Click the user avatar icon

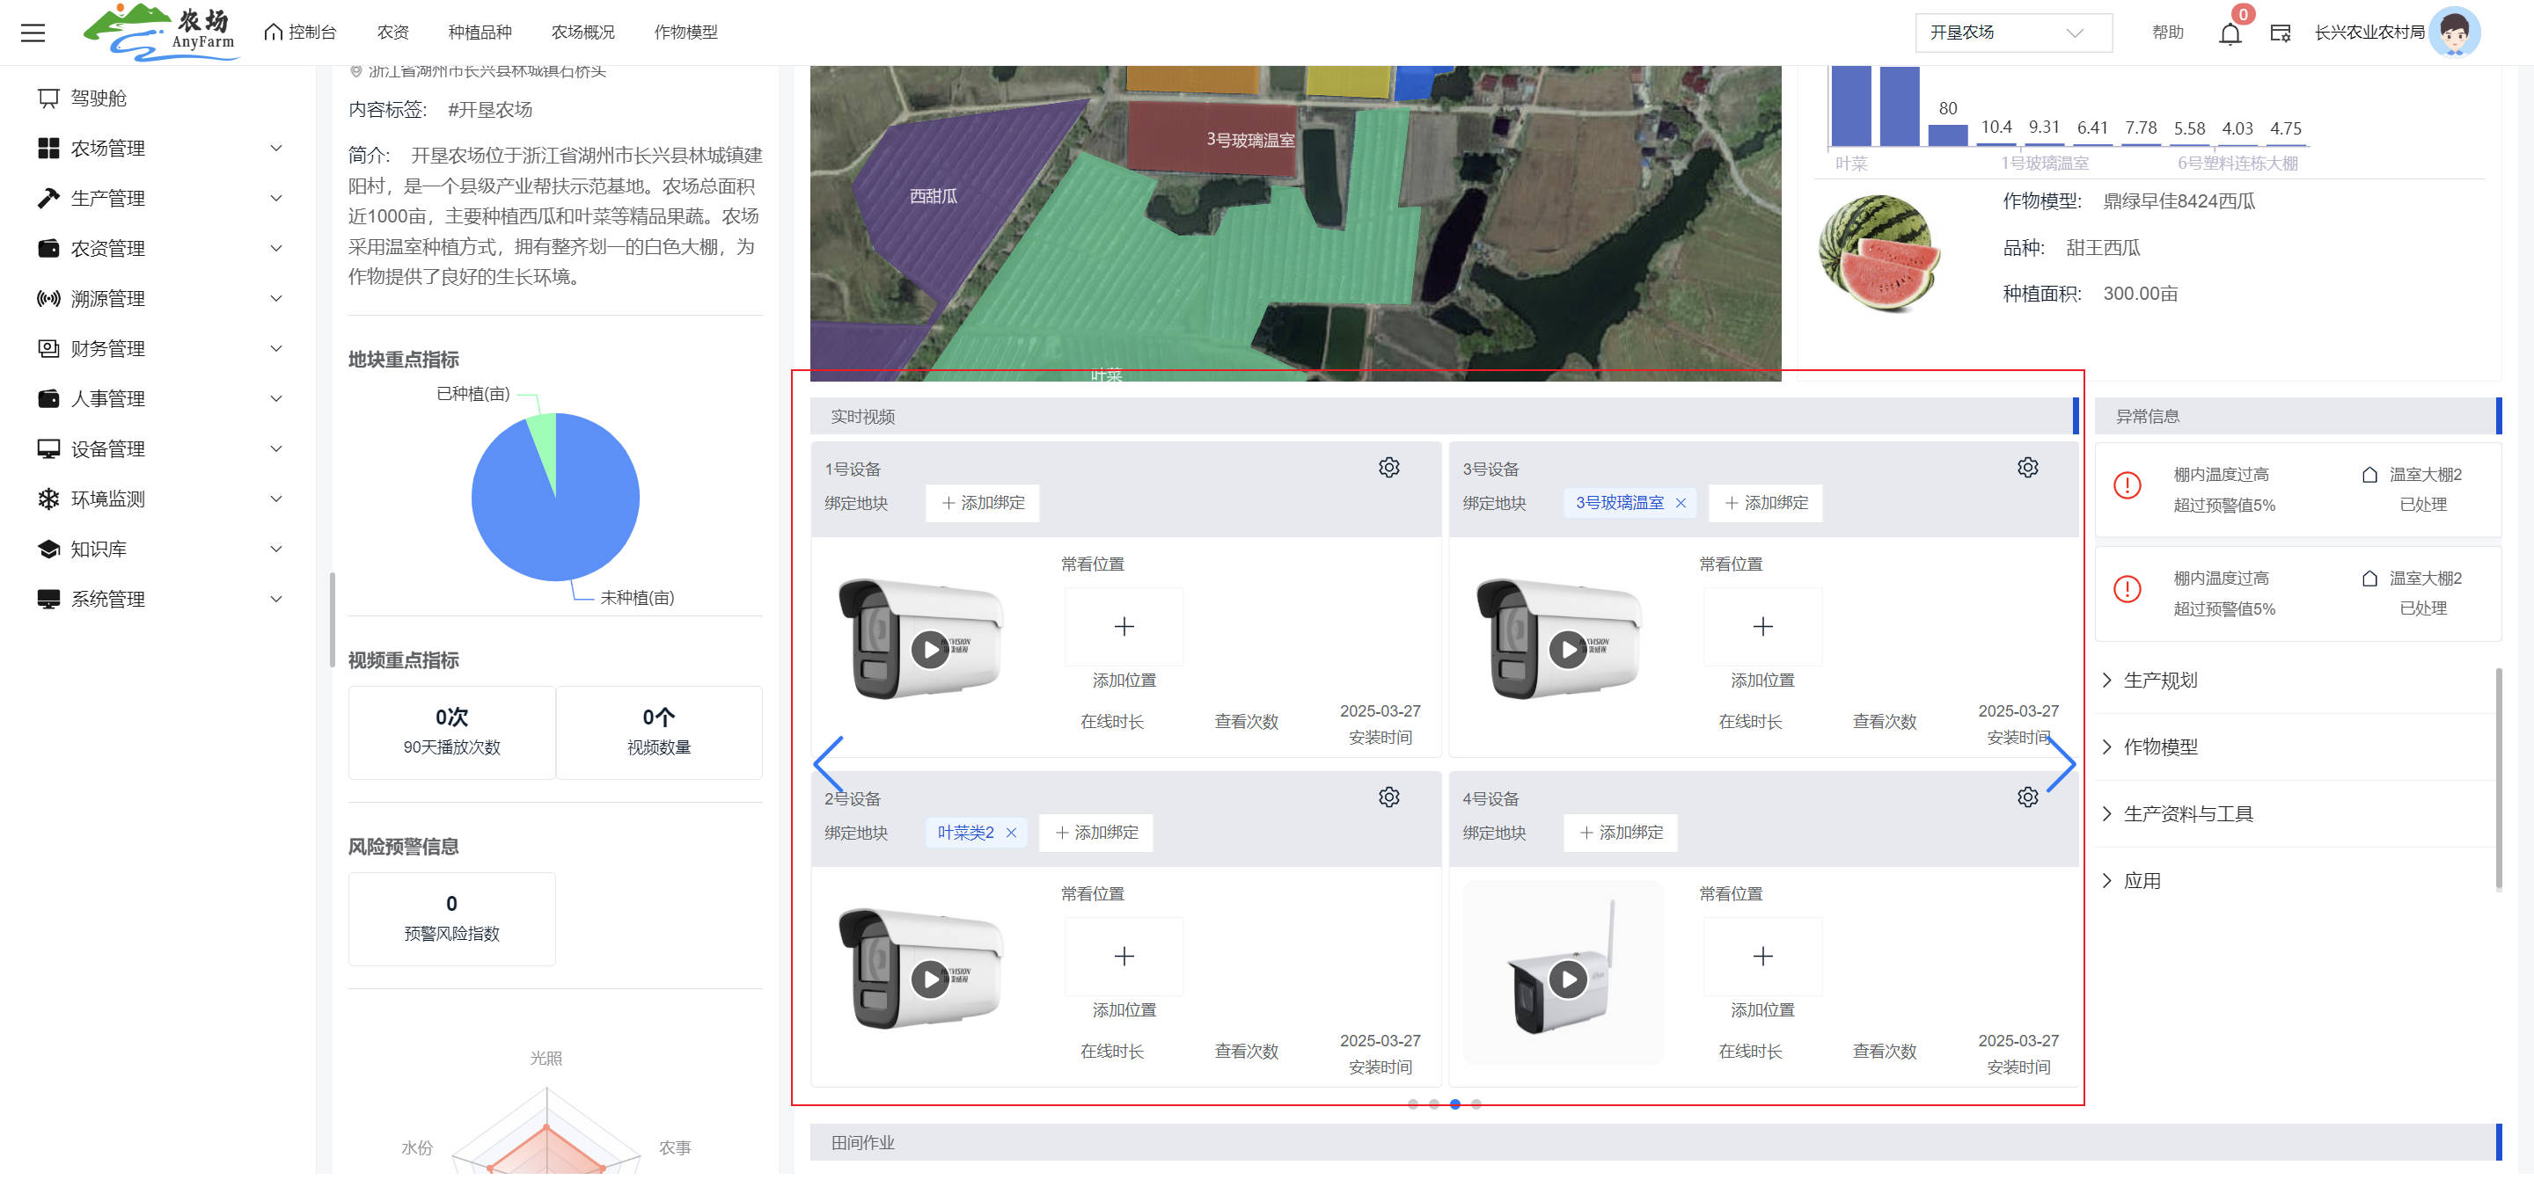(x=2454, y=33)
